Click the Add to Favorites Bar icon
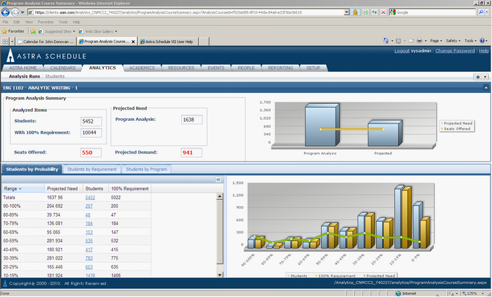The image size is (492, 297). tap(33, 31)
